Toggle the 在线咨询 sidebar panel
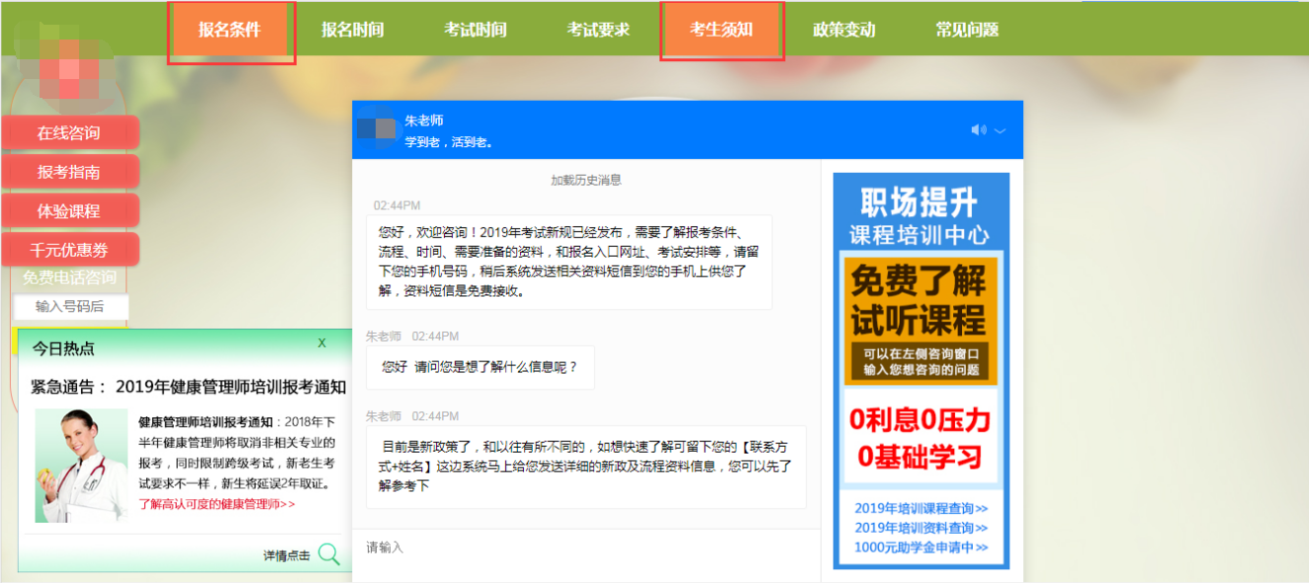Viewport: 1309px width, 583px height. (72, 131)
